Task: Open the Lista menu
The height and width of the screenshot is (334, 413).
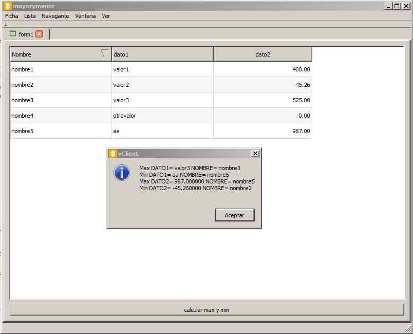Action: pyautogui.click(x=30, y=16)
